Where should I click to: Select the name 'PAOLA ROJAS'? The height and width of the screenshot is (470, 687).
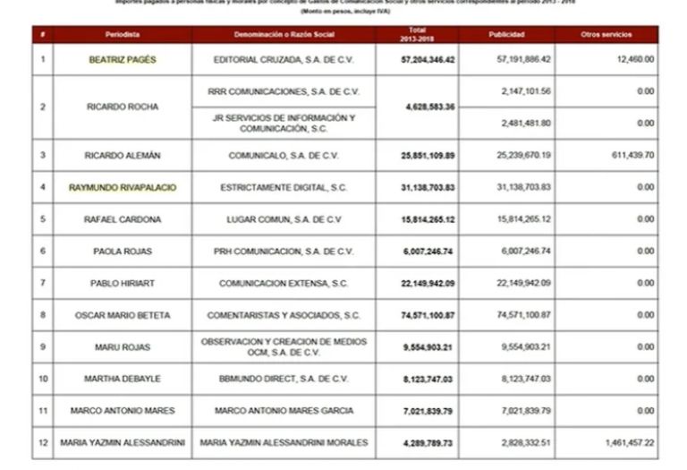pyautogui.click(x=123, y=252)
